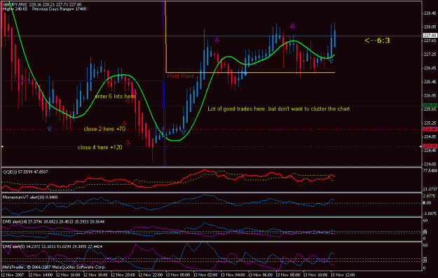Click the DMI alert(14) indicator label
This screenshot has height=278, width=438.
pyautogui.click(x=53, y=221)
